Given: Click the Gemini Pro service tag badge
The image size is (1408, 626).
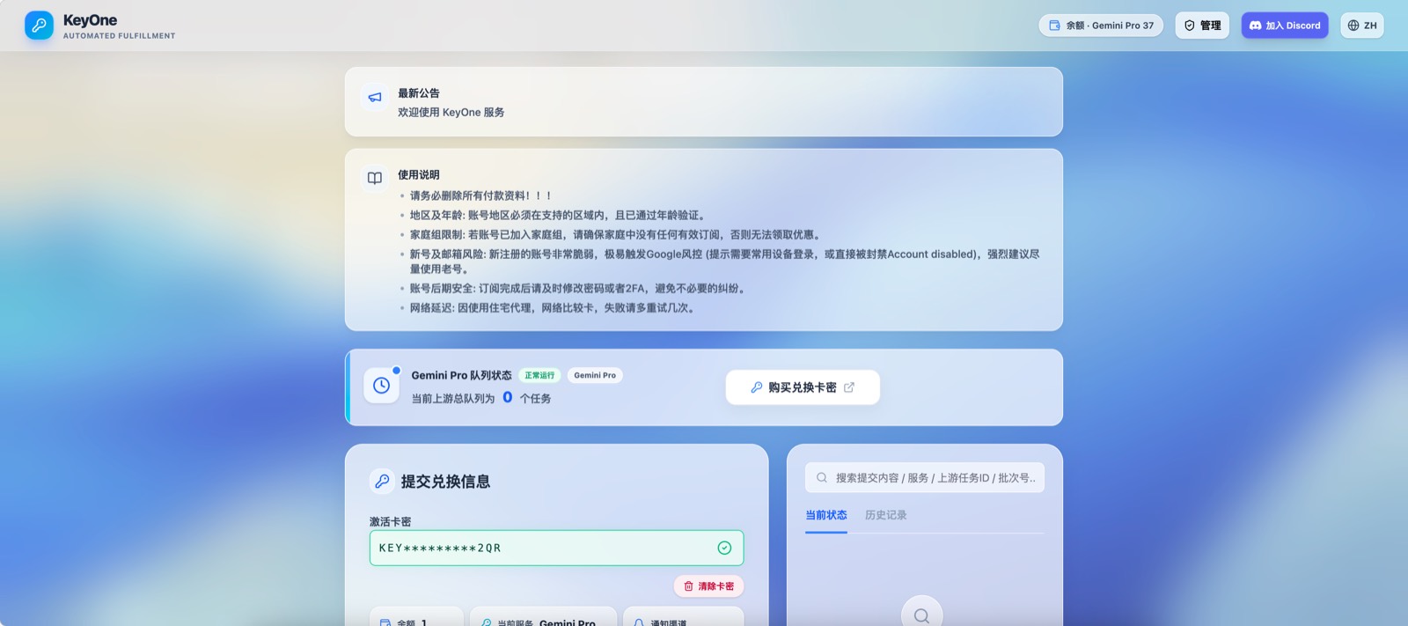Looking at the screenshot, I should coord(595,375).
